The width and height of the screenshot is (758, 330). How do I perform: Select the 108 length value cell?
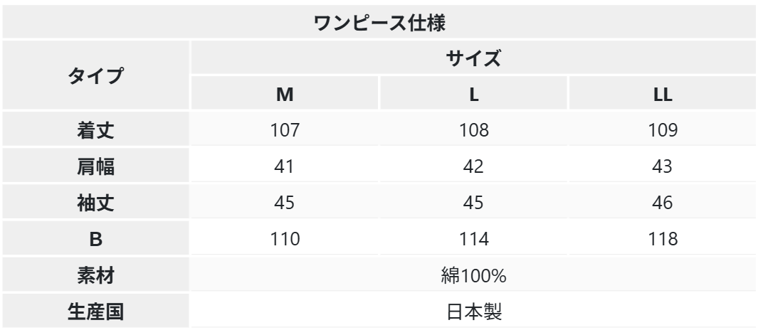(x=473, y=129)
